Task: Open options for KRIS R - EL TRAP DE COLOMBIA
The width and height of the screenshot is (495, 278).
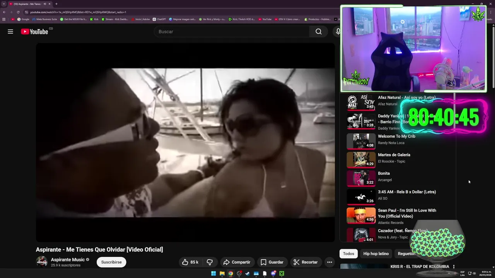Action: 454,267
